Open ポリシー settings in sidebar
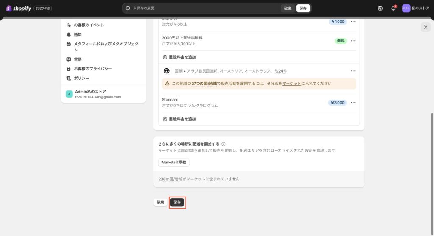 [x=81, y=78]
